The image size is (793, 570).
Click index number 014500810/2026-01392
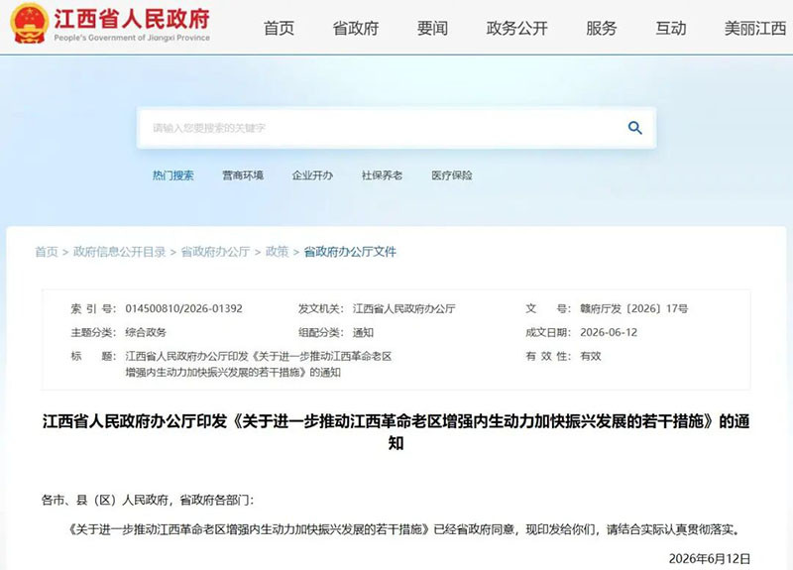pyautogui.click(x=184, y=308)
